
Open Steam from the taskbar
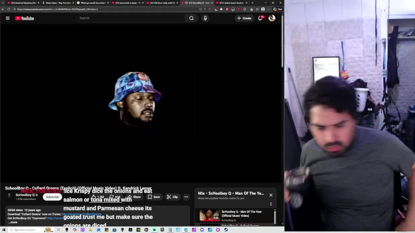click(x=226, y=230)
